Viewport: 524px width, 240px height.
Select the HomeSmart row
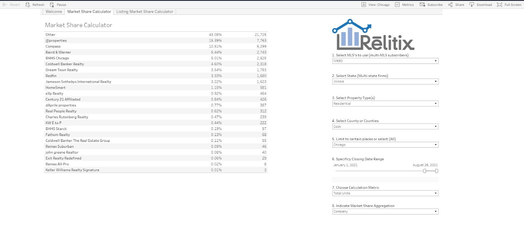tap(156, 88)
